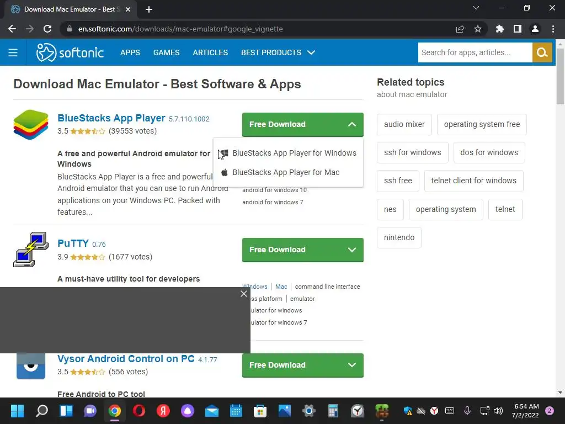This screenshot has height=424, width=565.
Task: Open the Calculator from taskbar
Action: pos(333,411)
